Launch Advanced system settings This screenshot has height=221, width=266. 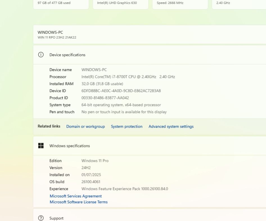point(171,127)
